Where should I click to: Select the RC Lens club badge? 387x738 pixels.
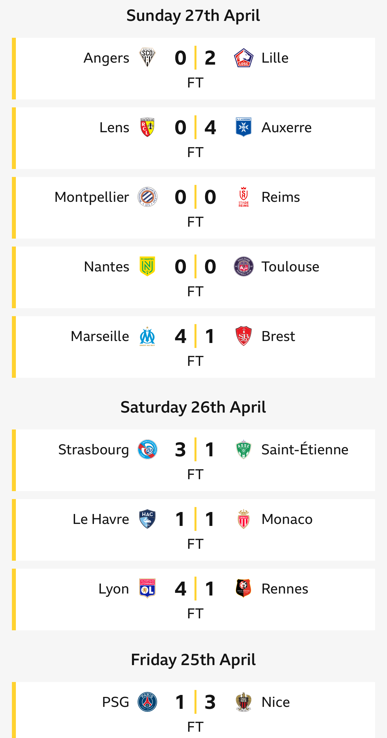click(147, 127)
